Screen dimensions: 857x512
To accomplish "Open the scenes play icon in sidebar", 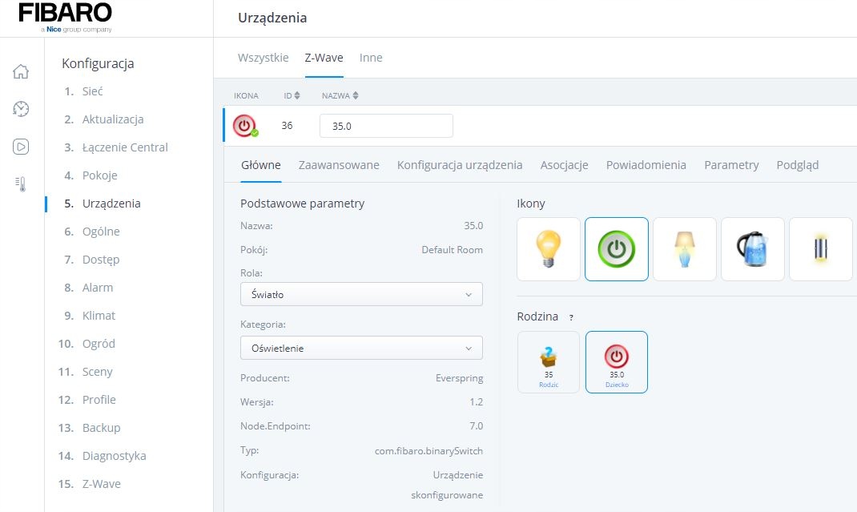I will pos(21,147).
